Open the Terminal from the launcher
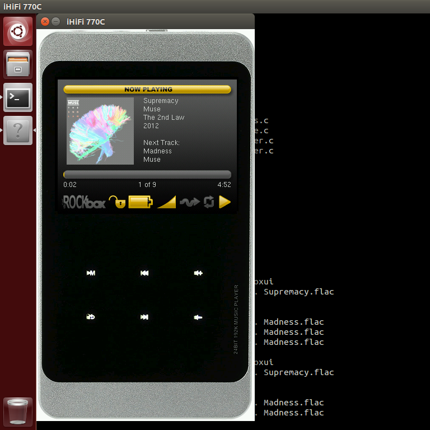 [x=18, y=98]
